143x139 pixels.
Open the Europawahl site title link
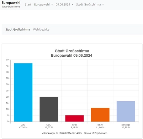pyautogui.click(x=11, y=3)
